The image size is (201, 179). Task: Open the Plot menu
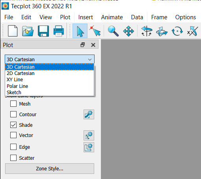(x=65, y=17)
